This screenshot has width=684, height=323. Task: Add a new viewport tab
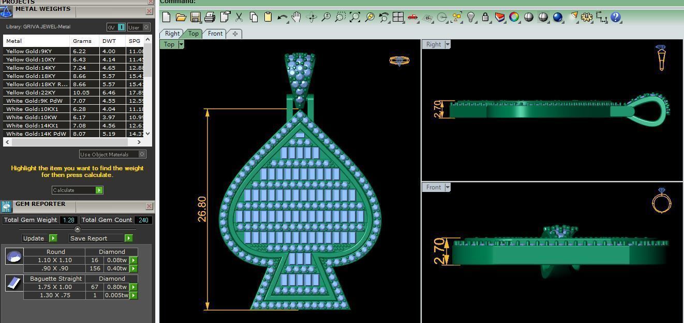(235, 34)
